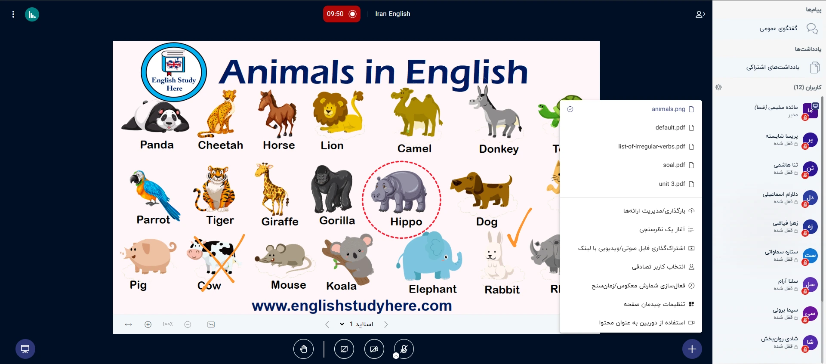
Task: Use camera as content option
Action: click(631, 323)
